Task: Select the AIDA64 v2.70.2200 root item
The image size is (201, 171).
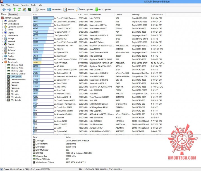Action: coord(11,18)
